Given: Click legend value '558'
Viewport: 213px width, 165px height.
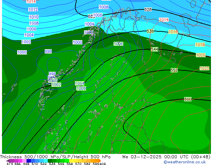Looking at the screenshot, I should [70, 164].
